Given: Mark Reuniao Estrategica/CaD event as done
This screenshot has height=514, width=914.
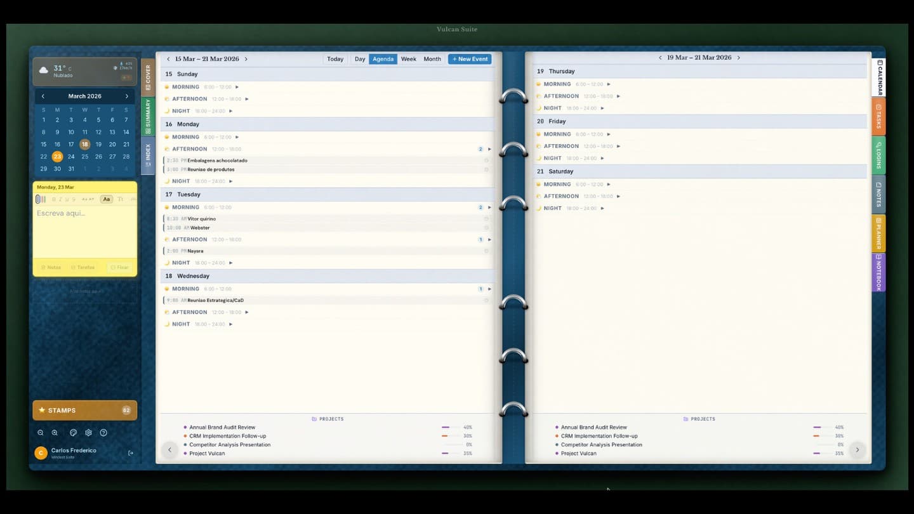Looking at the screenshot, I should pyautogui.click(x=487, y=301).
